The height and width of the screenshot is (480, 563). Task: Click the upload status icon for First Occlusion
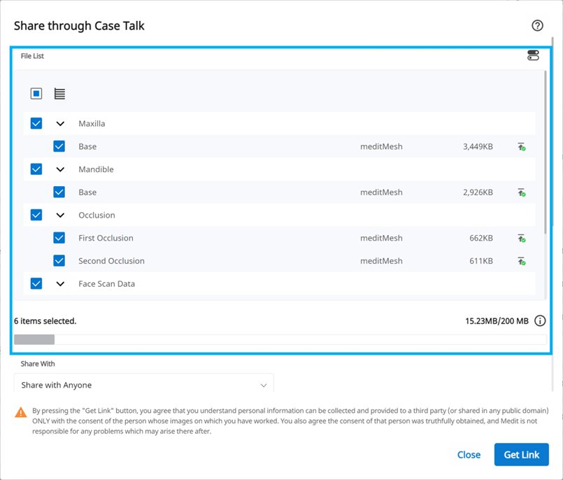point(522,237)
